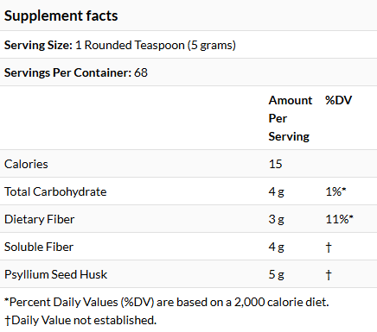377x332 pixels.
Task: Select the Psyllium Seed Husk row label
Action: tap(55, 274)
